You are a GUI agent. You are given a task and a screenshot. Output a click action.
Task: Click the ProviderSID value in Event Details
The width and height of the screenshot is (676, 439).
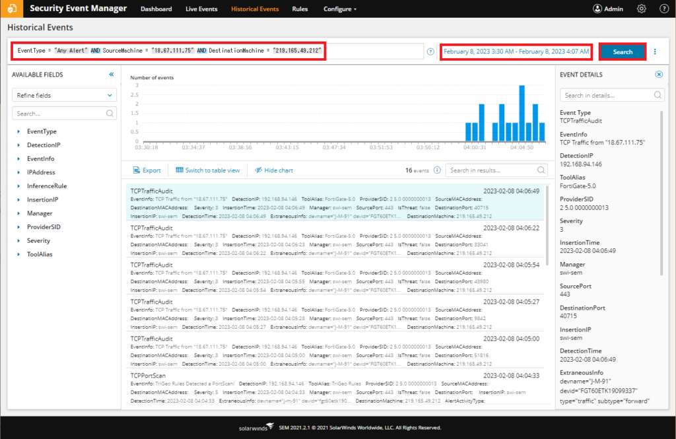pyautogui.click(x=584, y=207)
